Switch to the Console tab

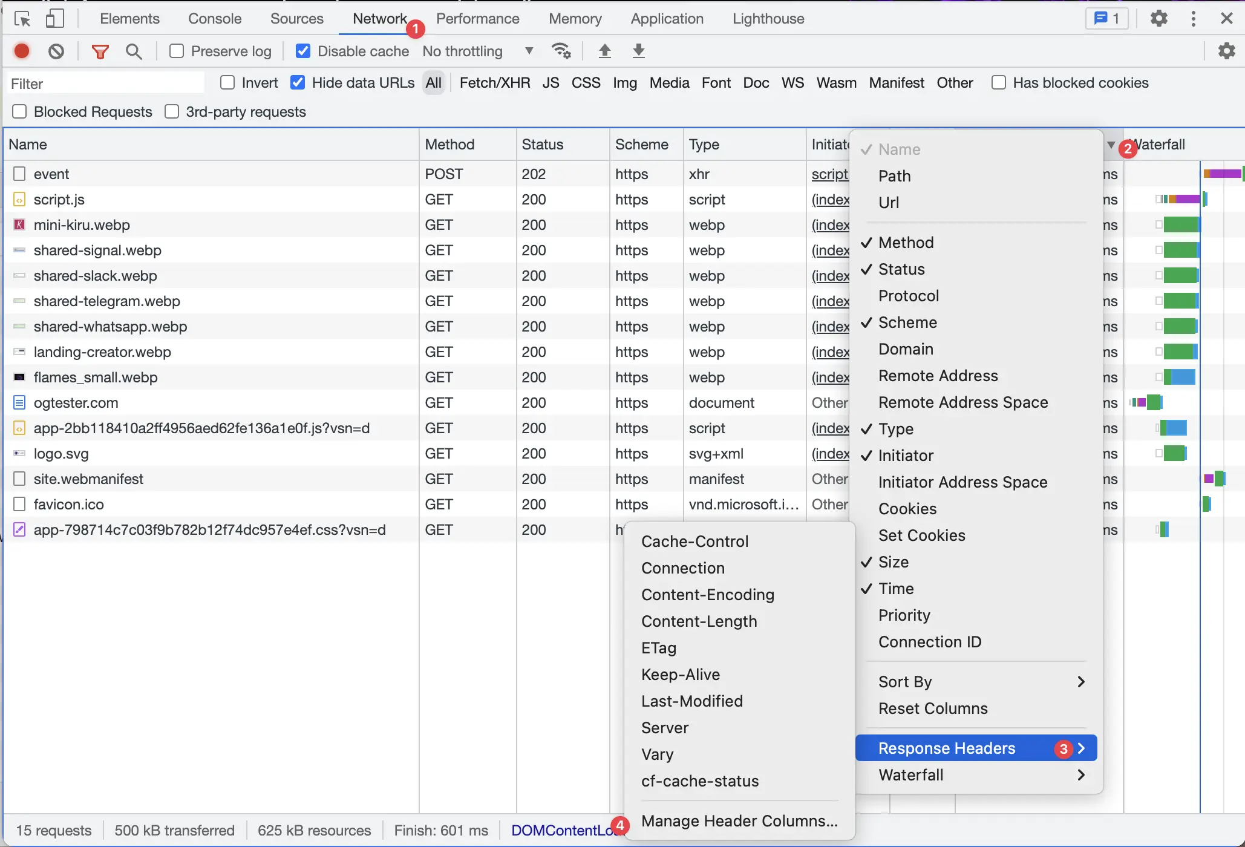(214, 18)
